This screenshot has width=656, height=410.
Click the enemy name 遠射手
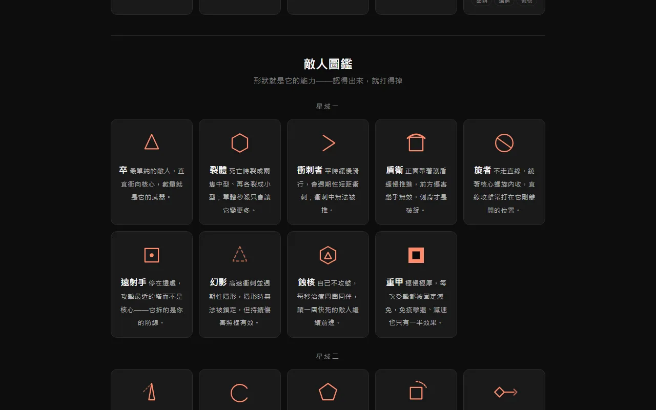(x=133, y=282)
